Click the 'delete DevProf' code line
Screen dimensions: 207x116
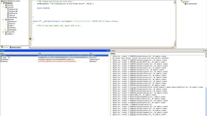coord(44,8)
